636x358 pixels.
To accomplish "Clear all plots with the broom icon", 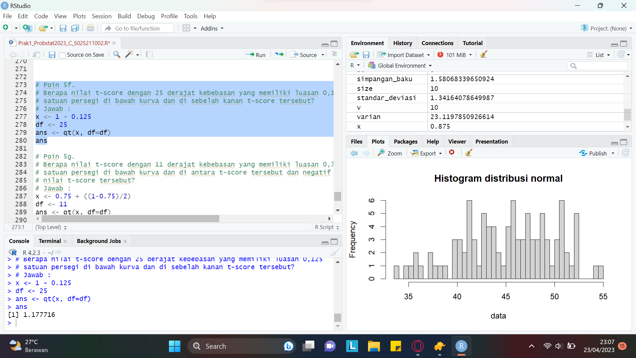I will 468,153.
